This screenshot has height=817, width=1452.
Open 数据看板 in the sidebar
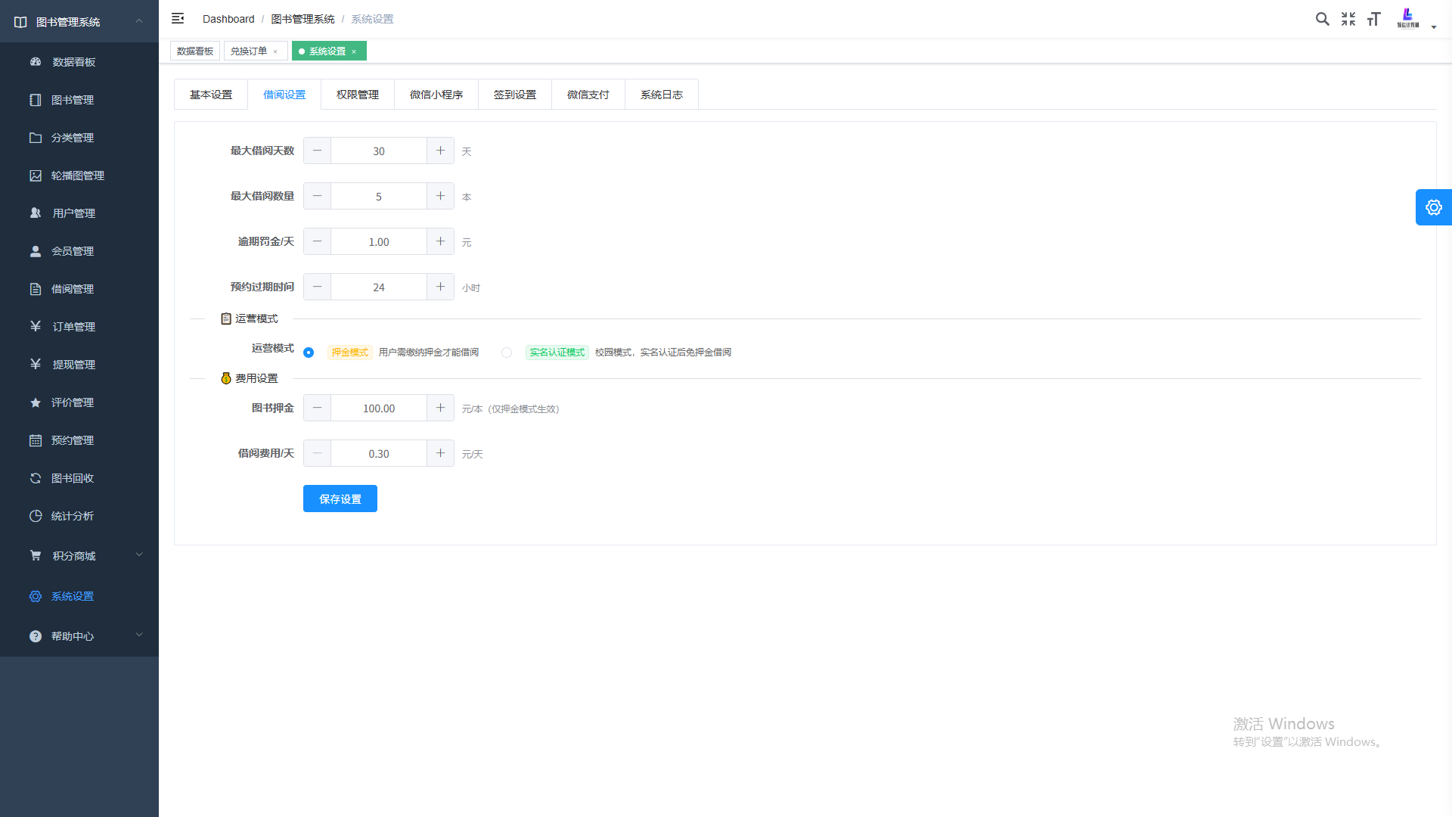[x=73, y=62]
